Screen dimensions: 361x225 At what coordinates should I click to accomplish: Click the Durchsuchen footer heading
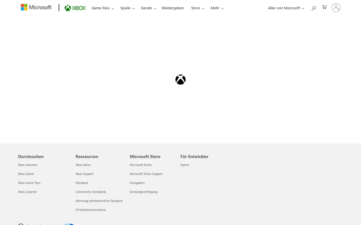pos(31,156)
